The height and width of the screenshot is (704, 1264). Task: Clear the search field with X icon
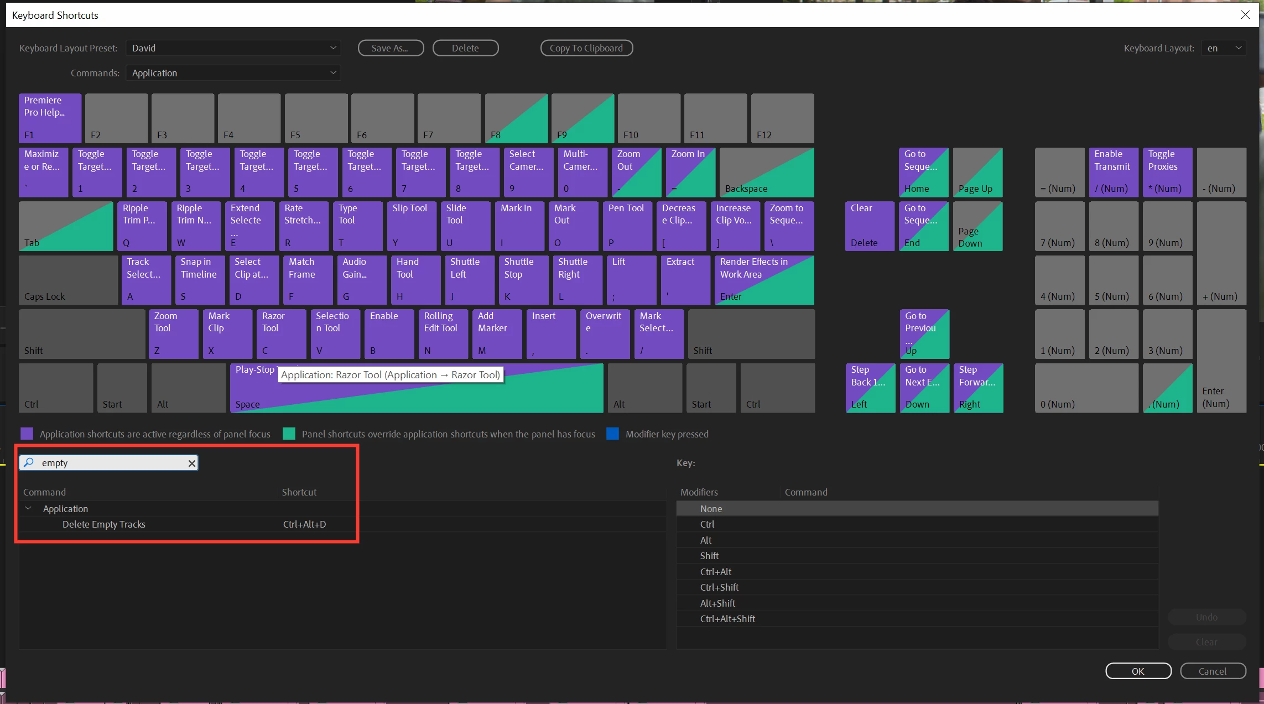(191, 463)
